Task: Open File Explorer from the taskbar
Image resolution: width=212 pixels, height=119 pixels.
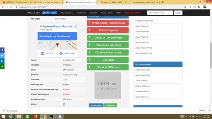Action: pos(19,116)
